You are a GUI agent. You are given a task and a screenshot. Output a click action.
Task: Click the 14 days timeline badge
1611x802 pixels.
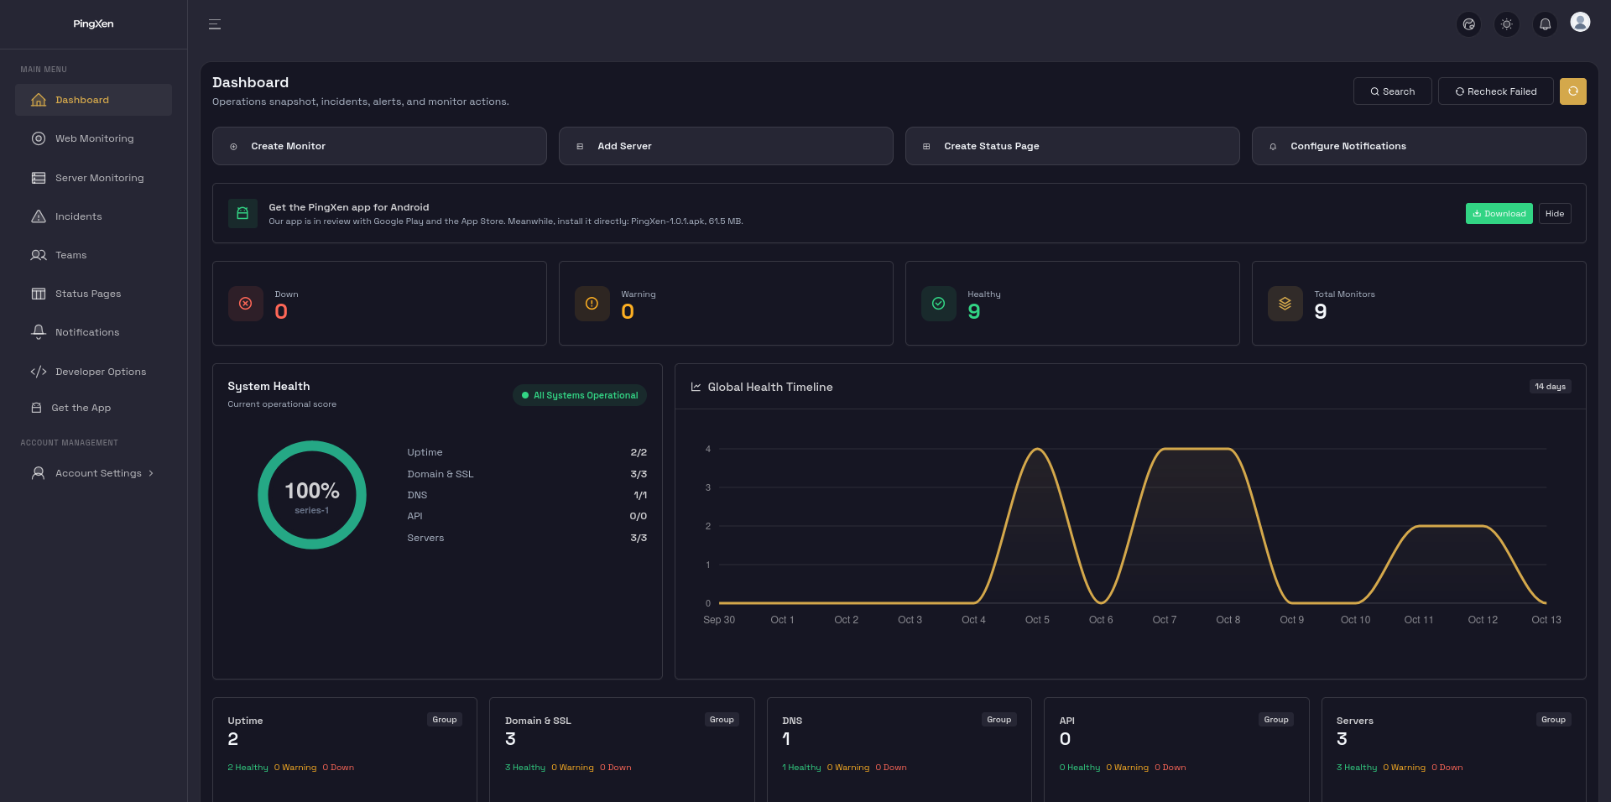tap(1550, 387)
